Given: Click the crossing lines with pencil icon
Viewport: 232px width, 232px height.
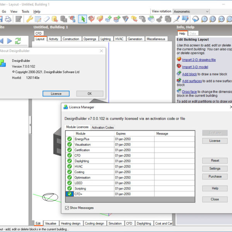Looking at the screenshot, I should [x=177, y=19].
